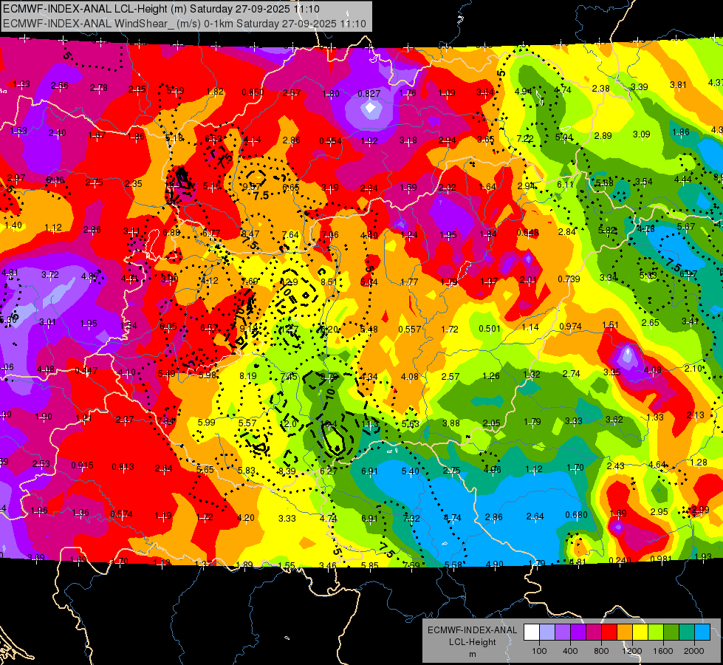Click the wind shear value 7.22
This screenshot has height=665, width=723.
[525, 138]
